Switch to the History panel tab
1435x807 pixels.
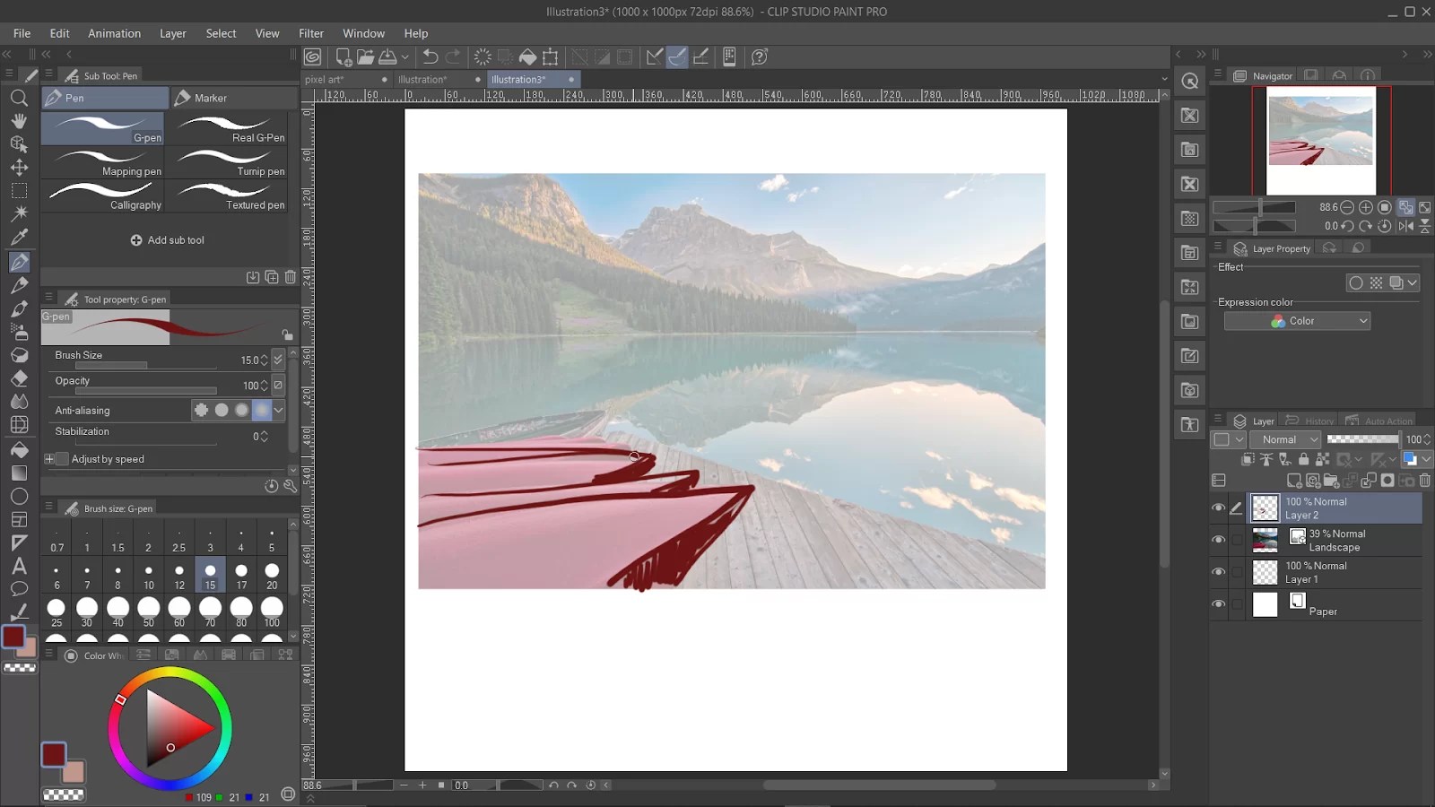tap(1309, 421)
